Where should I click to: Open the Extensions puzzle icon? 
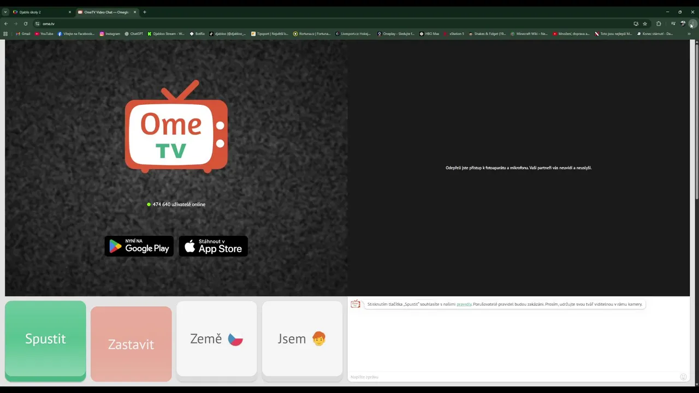[x=659, y=23]
